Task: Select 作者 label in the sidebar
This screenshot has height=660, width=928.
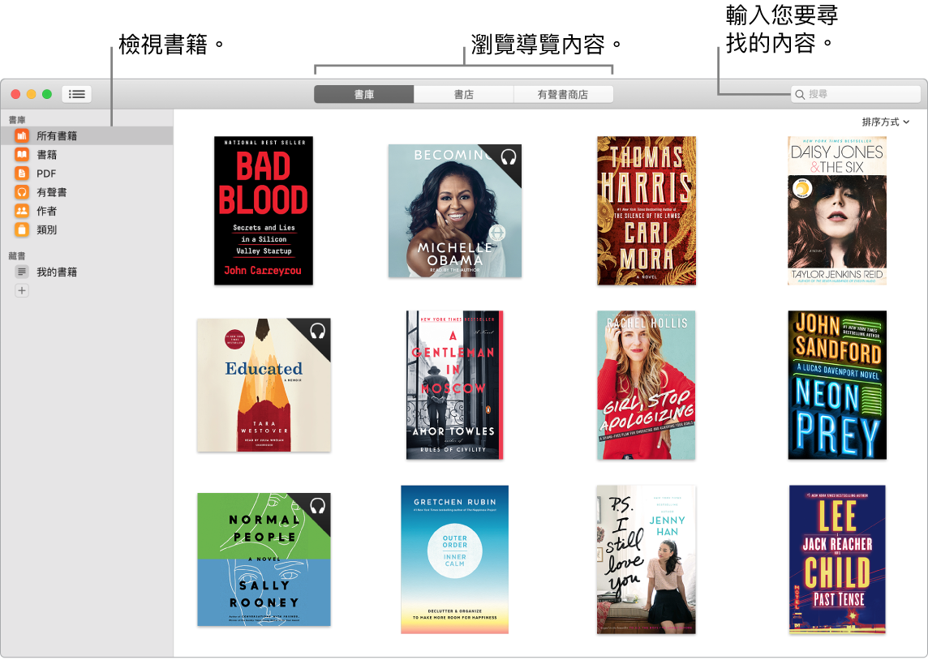Action: [x=47, y=211]
